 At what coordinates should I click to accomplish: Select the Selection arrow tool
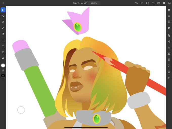pyautogui.click(x=3, y=10)
